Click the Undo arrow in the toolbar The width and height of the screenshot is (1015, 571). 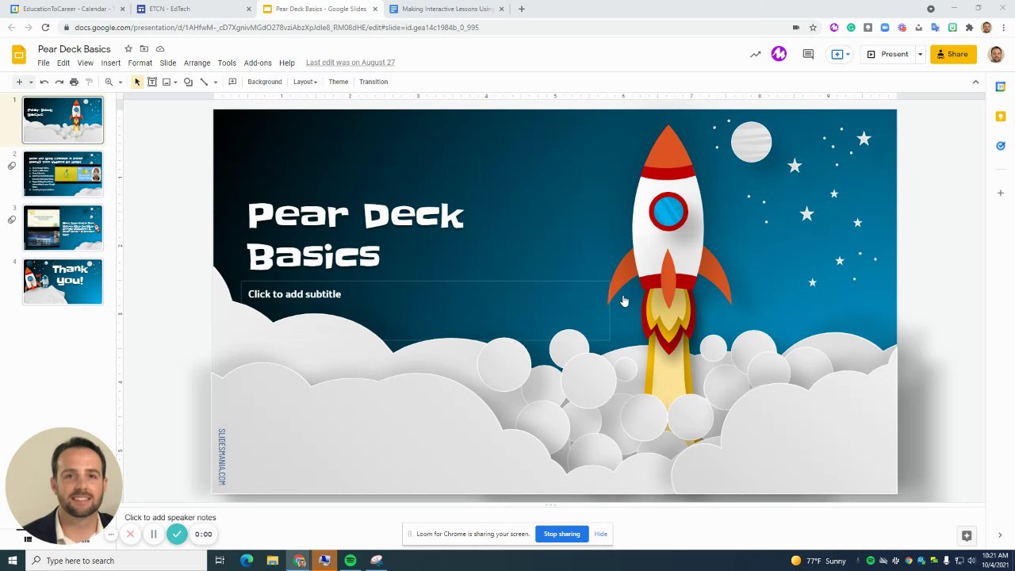click(44, 82)
